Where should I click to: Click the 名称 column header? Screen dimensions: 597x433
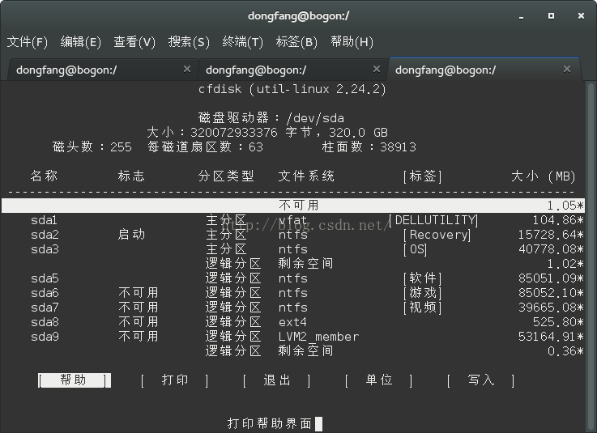[45, 176]
